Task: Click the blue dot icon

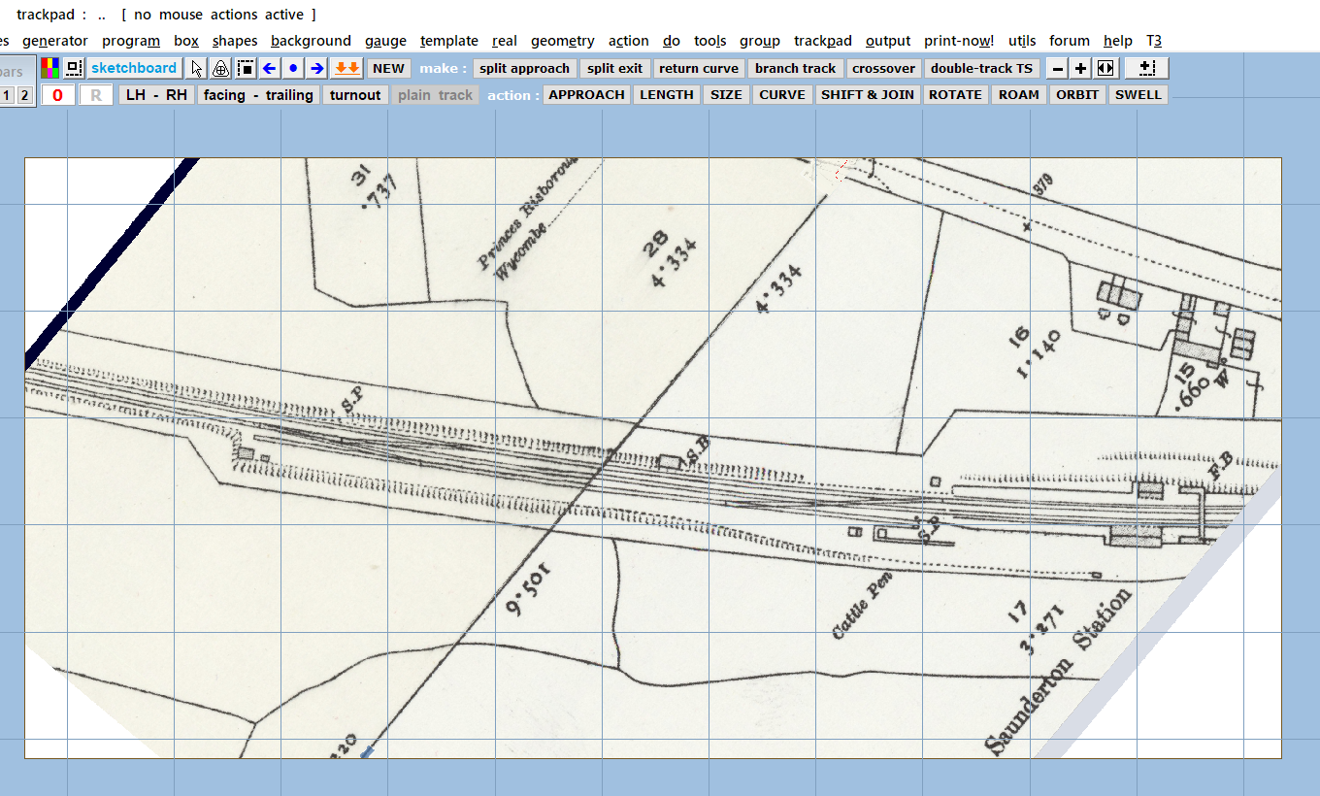Action: (x=293, y=68)
